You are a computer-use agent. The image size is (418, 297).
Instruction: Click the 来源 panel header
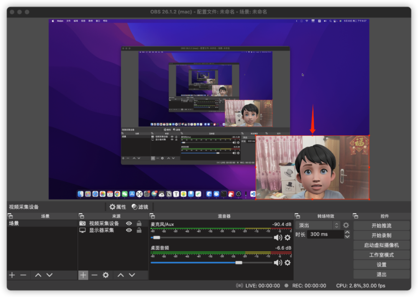116,216
